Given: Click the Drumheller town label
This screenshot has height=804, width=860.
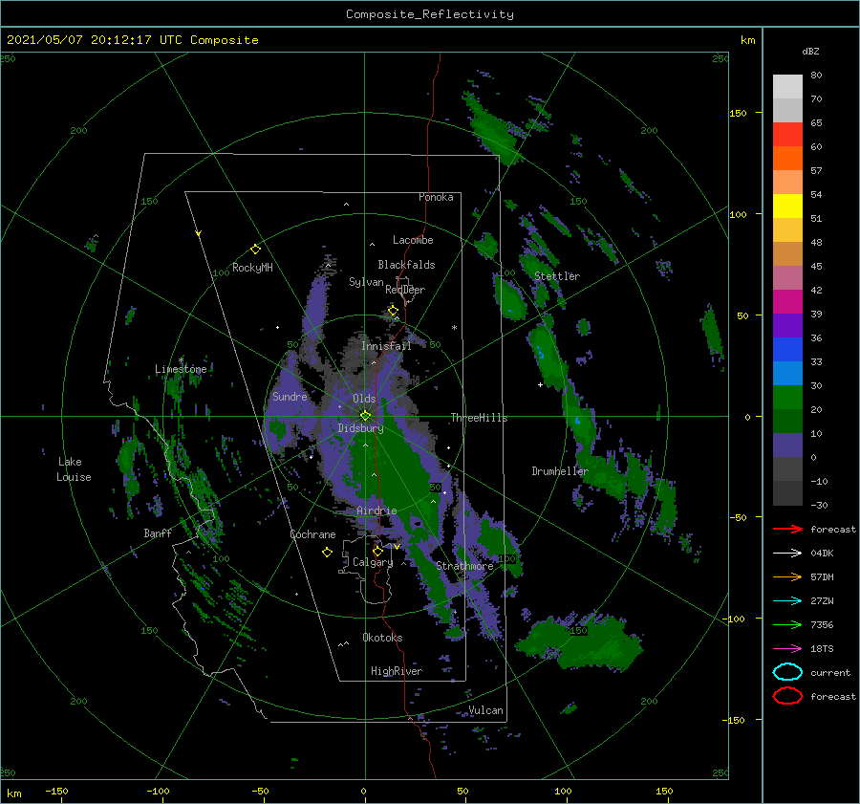Looking at the screenshot, I should pyautogui.click(x=560, y=471).
